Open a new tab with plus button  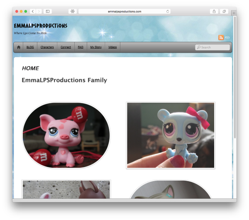(234, 13)
